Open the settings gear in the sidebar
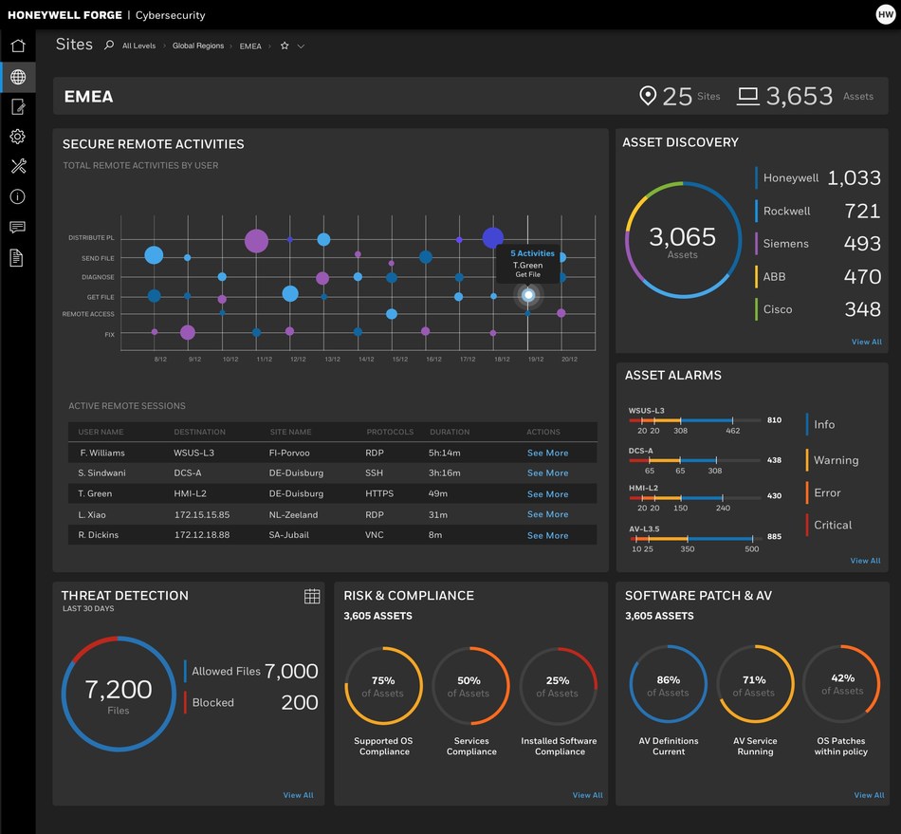The width and height of the screenshot is (901, 834). tap(17, 137)
